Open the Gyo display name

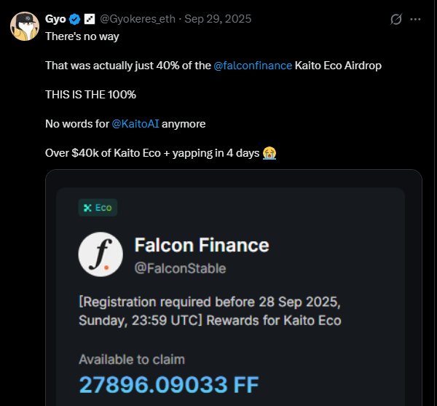pyautogui.click(x=55, y=19)
